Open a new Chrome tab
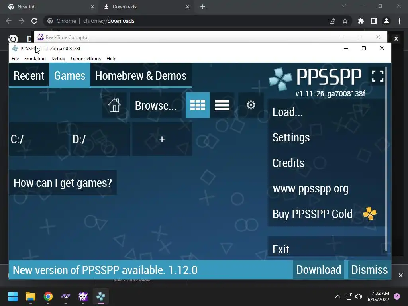The image size is (408, 306). 203,7
